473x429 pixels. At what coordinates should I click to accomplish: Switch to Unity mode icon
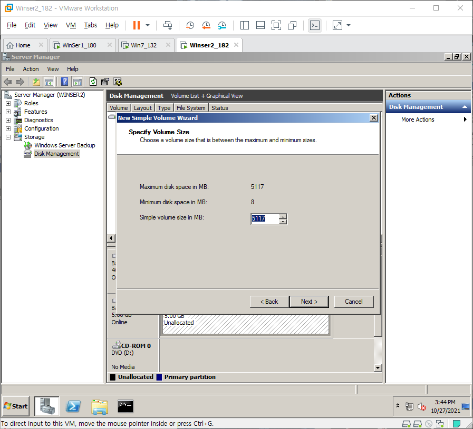[292, 25]
